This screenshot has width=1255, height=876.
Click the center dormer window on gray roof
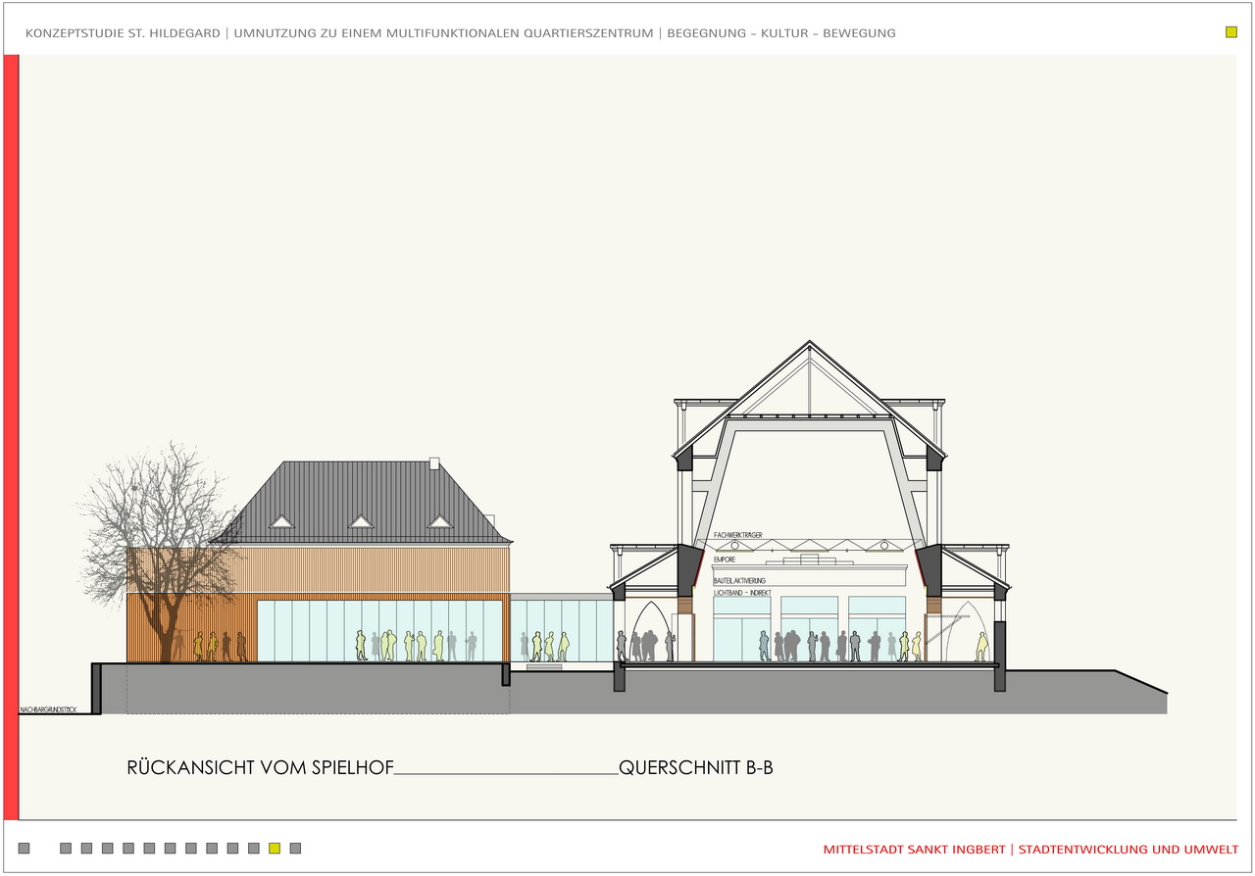point(361,522)
